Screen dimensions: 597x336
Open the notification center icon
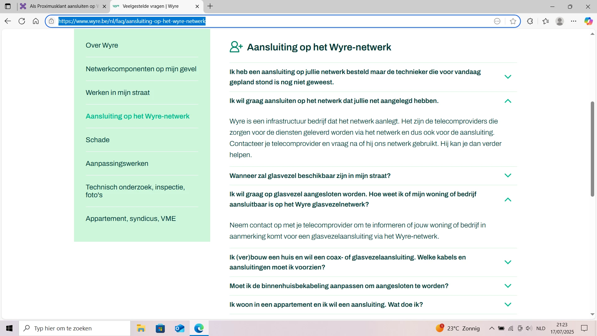[x=584, y=328]
